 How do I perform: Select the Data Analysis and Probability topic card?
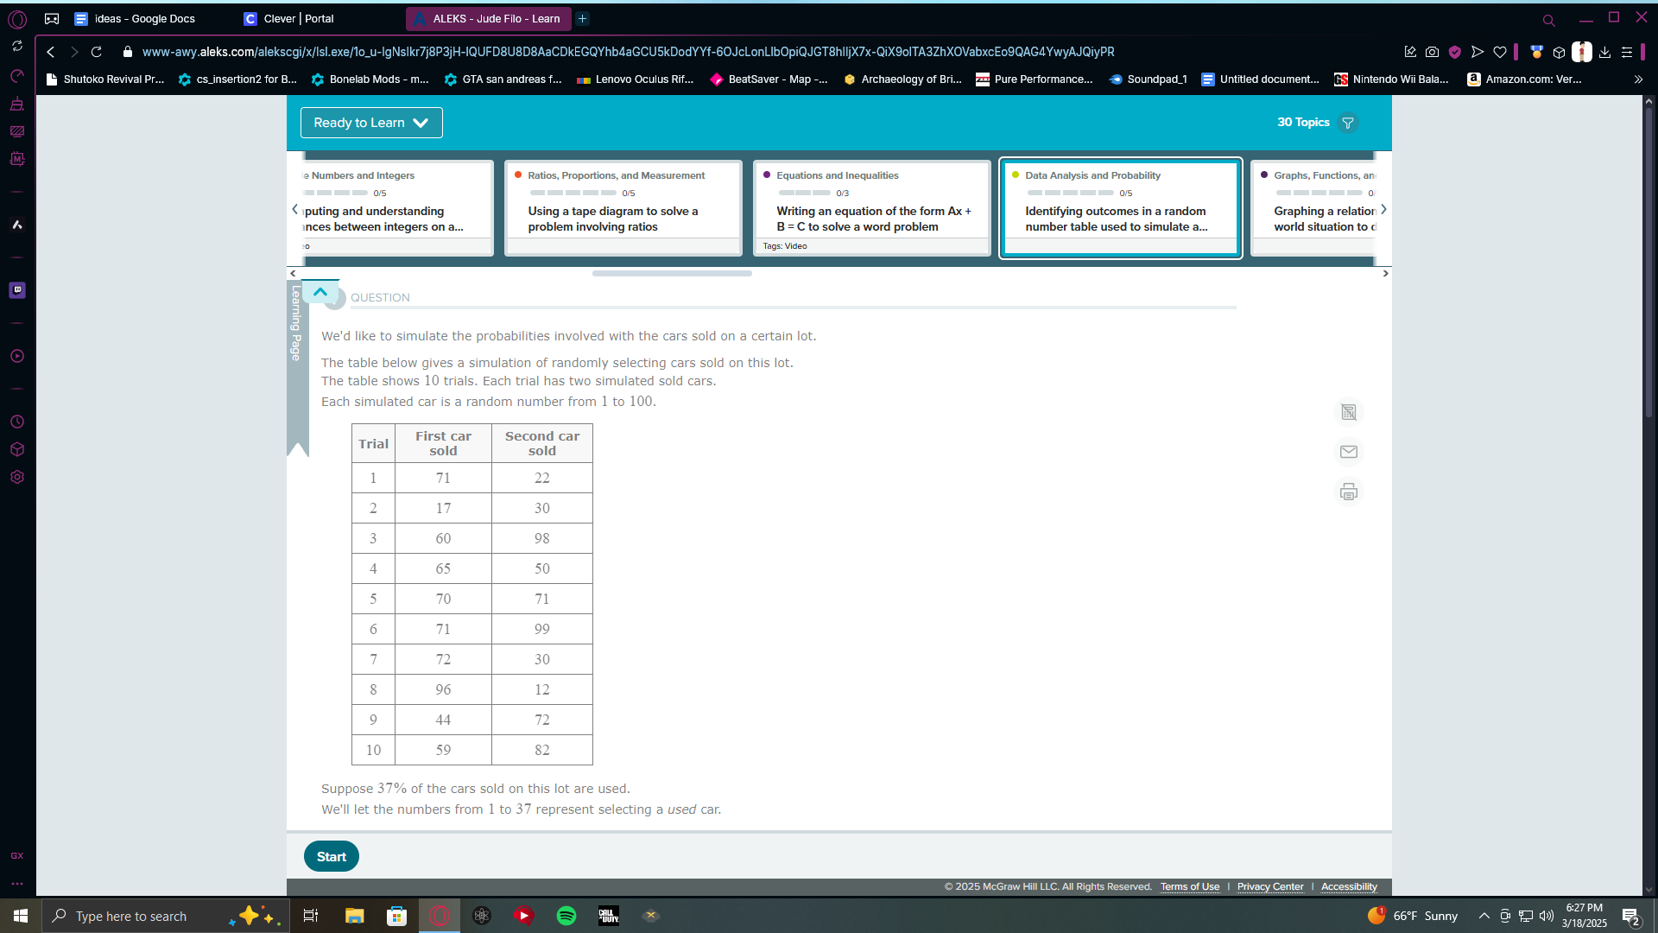tap(1121, 208)
